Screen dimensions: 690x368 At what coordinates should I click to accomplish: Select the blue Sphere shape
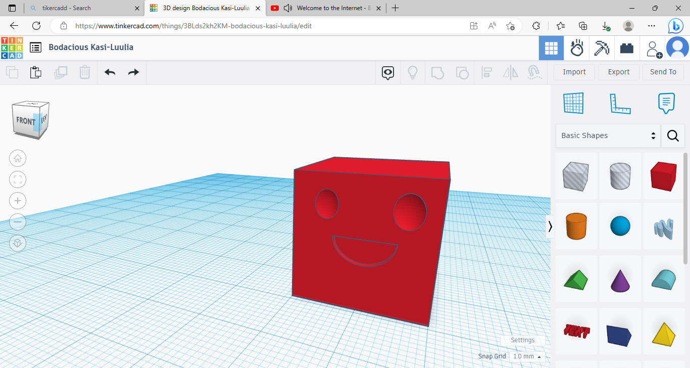tap(620, 226)
